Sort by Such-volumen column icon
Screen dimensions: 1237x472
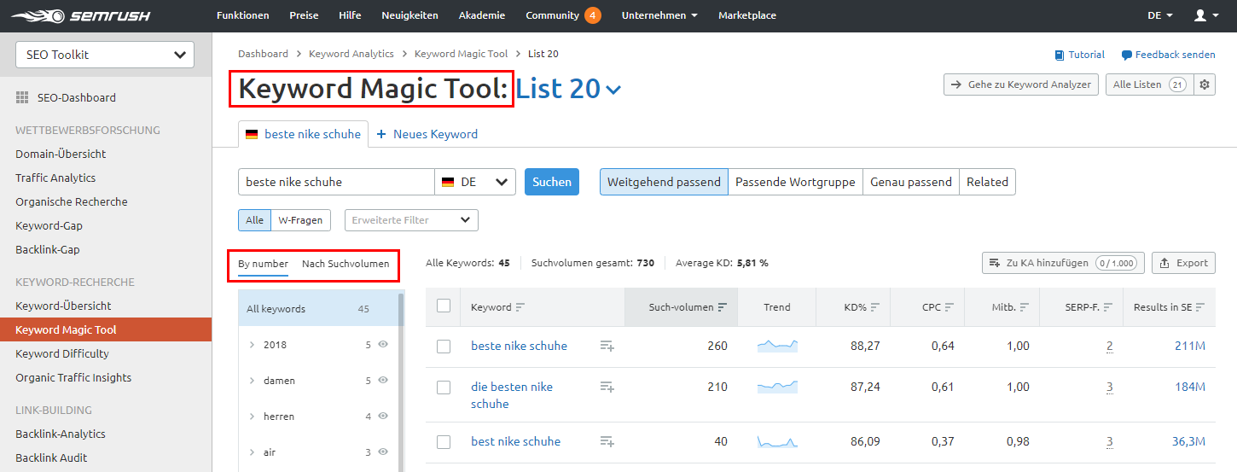tap(723, 307)
